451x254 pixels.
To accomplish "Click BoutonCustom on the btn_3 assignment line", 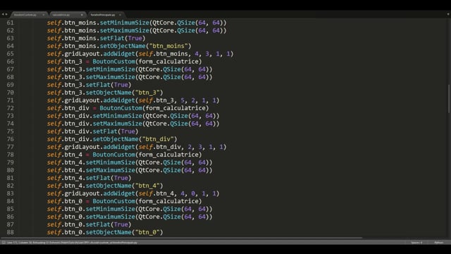I will pyautogui.click(x=113, y=61).
